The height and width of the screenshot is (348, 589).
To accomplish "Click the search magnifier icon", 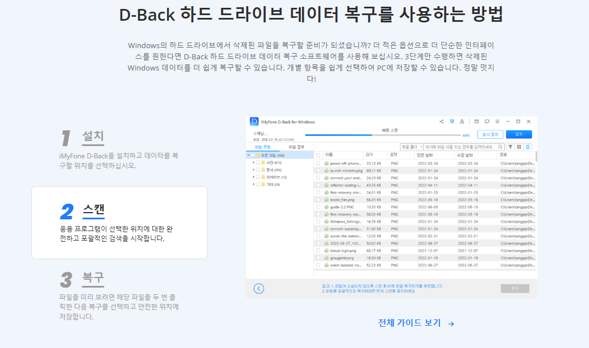I will click(500, 147).
